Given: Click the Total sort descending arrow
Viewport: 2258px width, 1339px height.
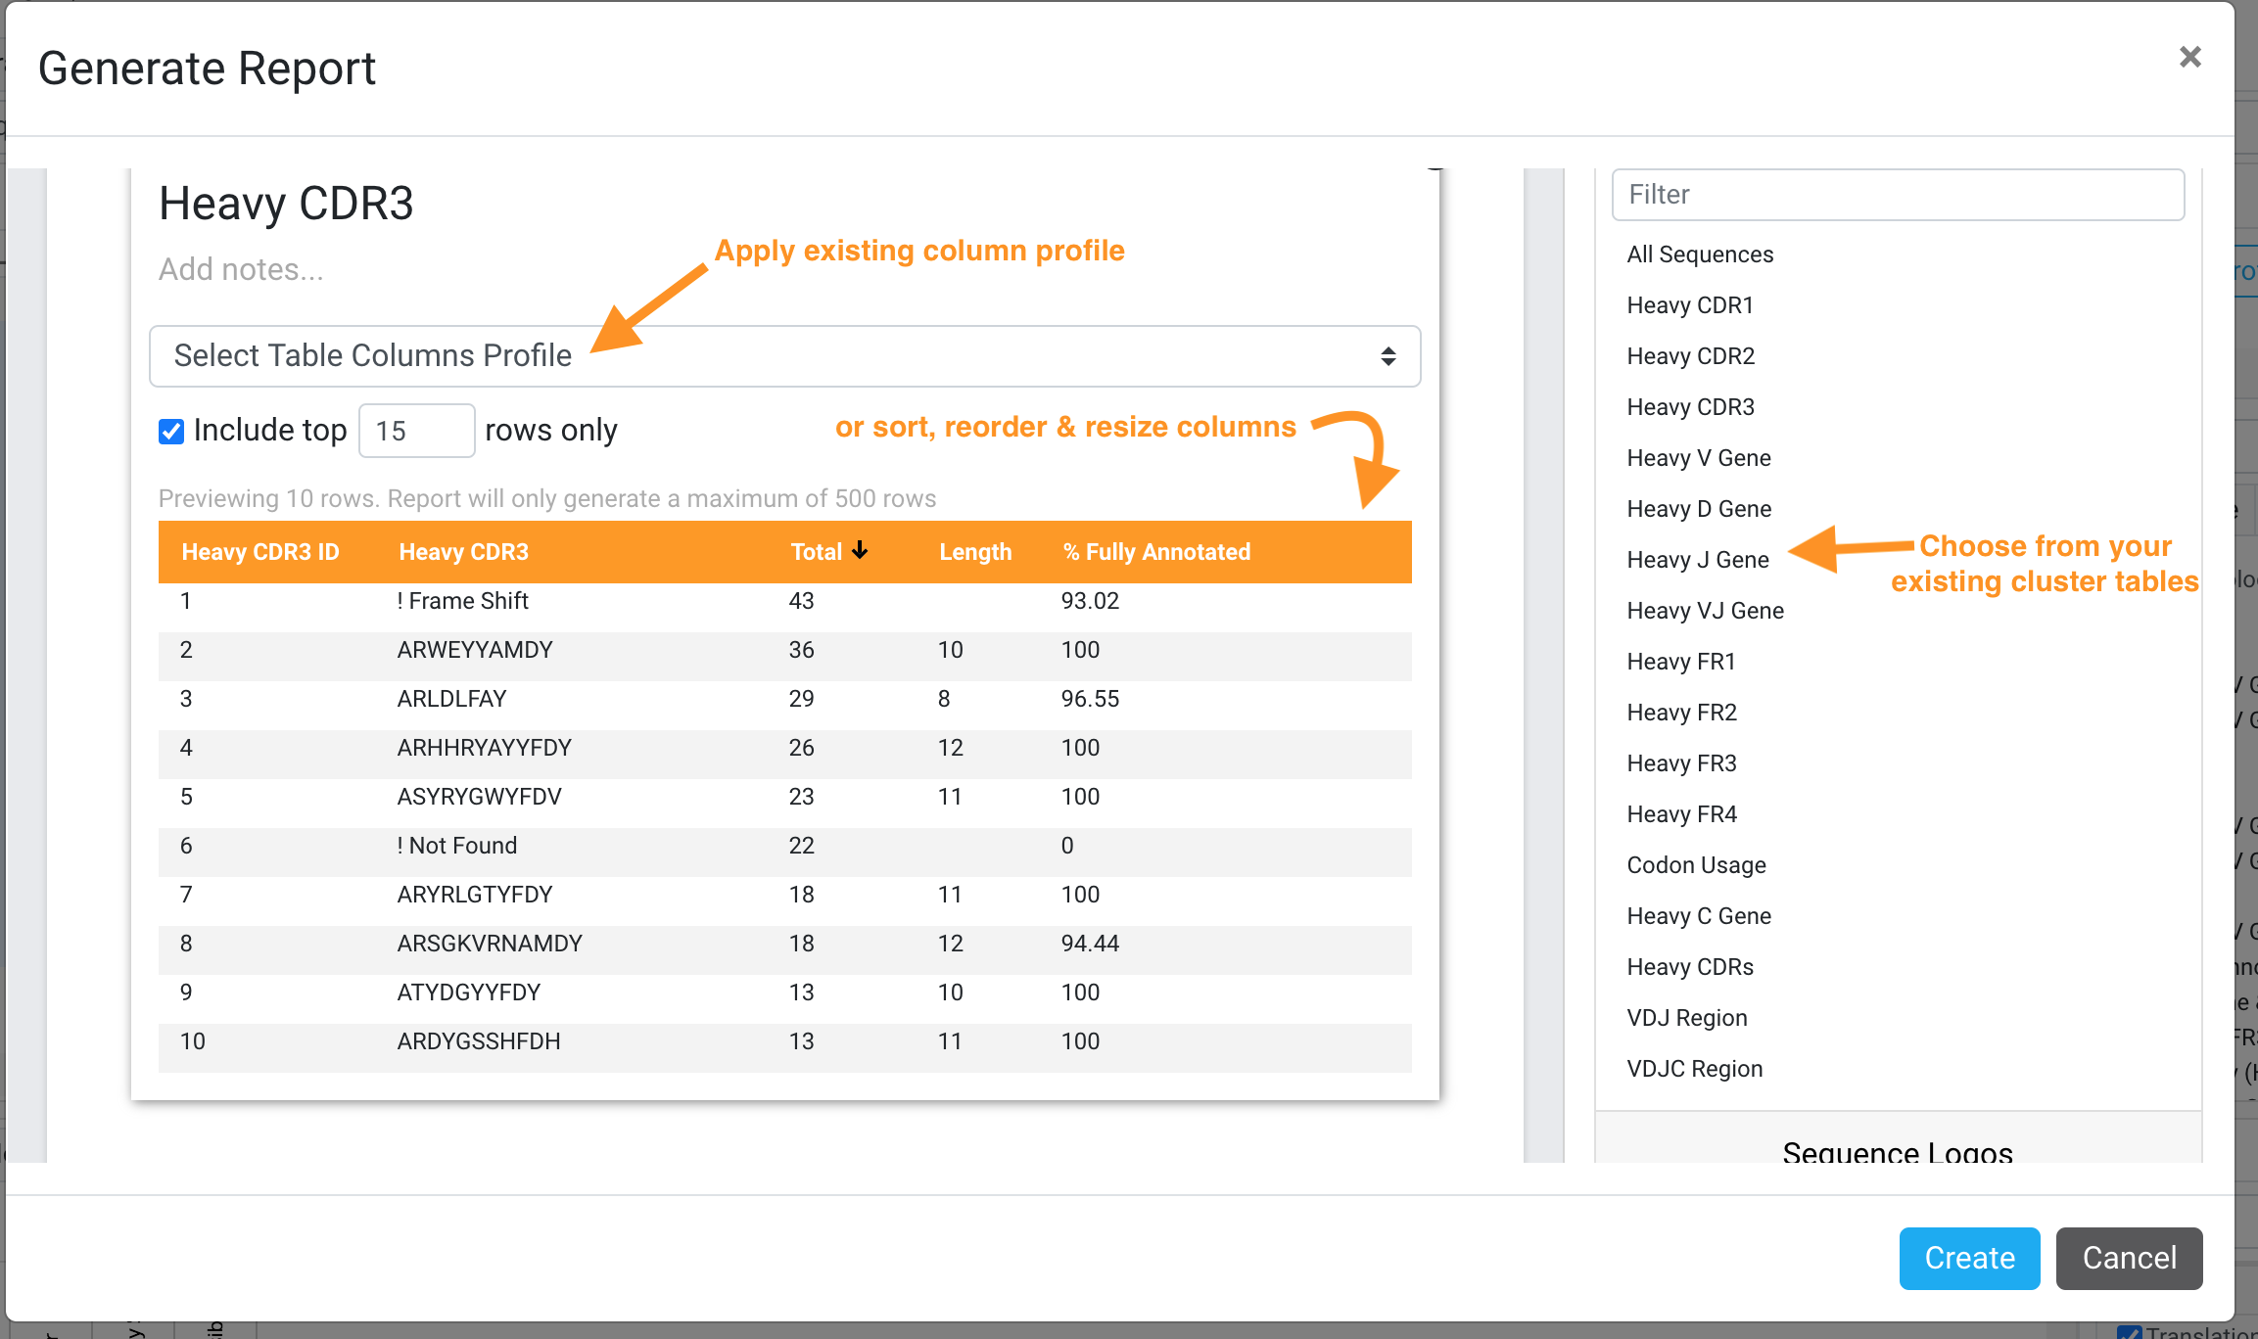Looking at the screenshot, I should (860, 550).
